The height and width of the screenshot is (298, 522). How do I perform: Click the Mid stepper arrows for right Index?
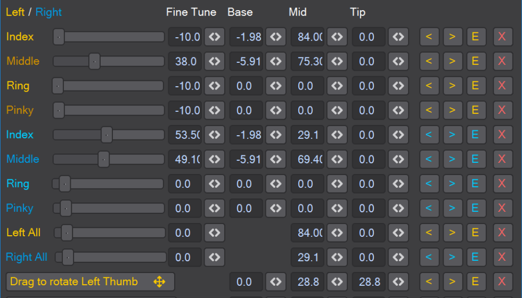(x=337, y=135)
